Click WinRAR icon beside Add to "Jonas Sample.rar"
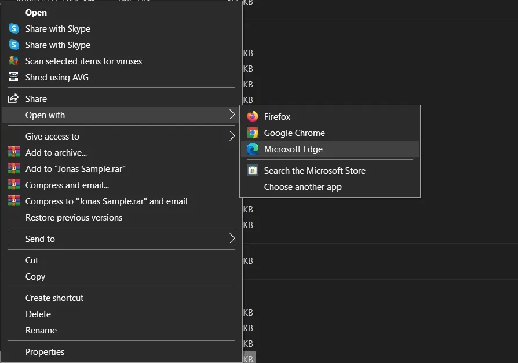The image size is (518, 363). [x=14, y=168]
